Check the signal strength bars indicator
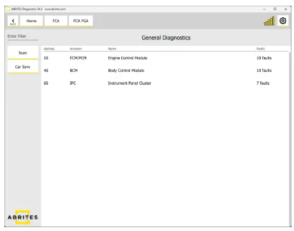Image resolution: width=294 pixels, height=231 pixels. tap(269, 21)
